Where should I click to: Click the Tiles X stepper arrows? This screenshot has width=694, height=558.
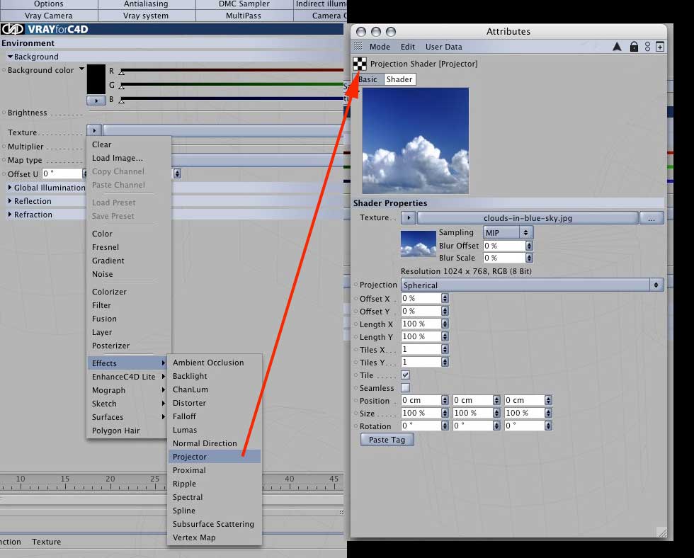(445, 349)
